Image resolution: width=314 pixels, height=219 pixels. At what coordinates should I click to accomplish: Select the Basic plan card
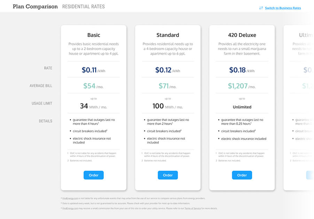tap(93, 35)
